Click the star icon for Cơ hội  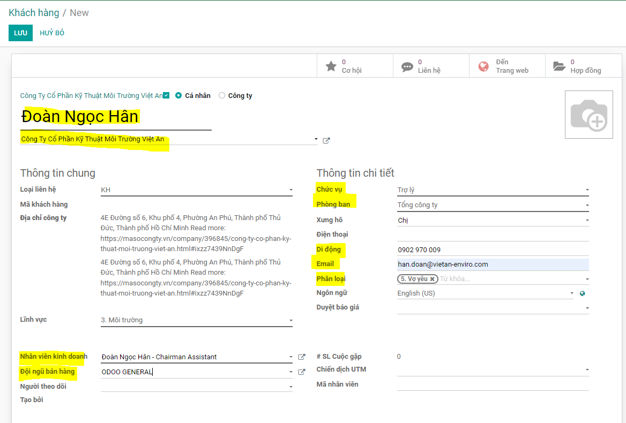[331, 66]
